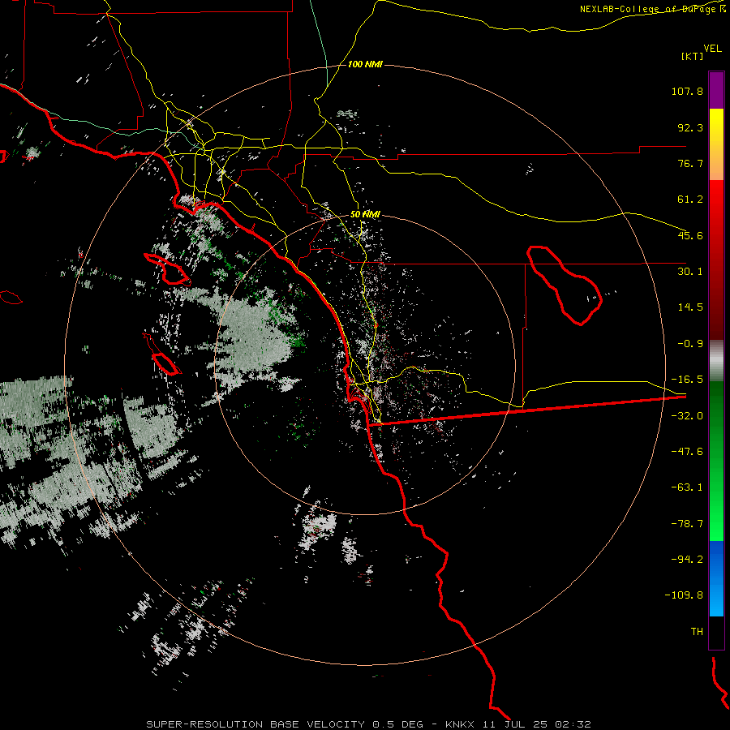
Task: Click the -78.7 velocity scale value
Action: [x=687, y=524]
